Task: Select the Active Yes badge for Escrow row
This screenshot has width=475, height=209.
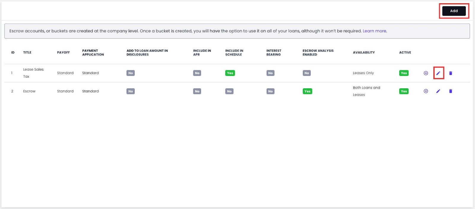Action: point(404,91)
